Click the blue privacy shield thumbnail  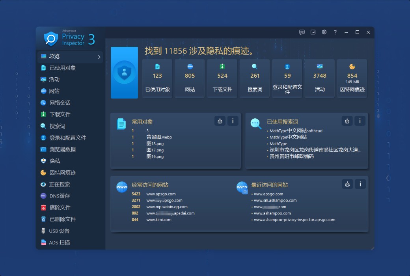tap(124, 73)
